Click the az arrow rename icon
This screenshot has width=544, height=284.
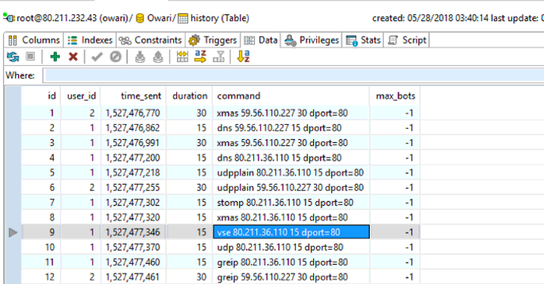[200, 56]
